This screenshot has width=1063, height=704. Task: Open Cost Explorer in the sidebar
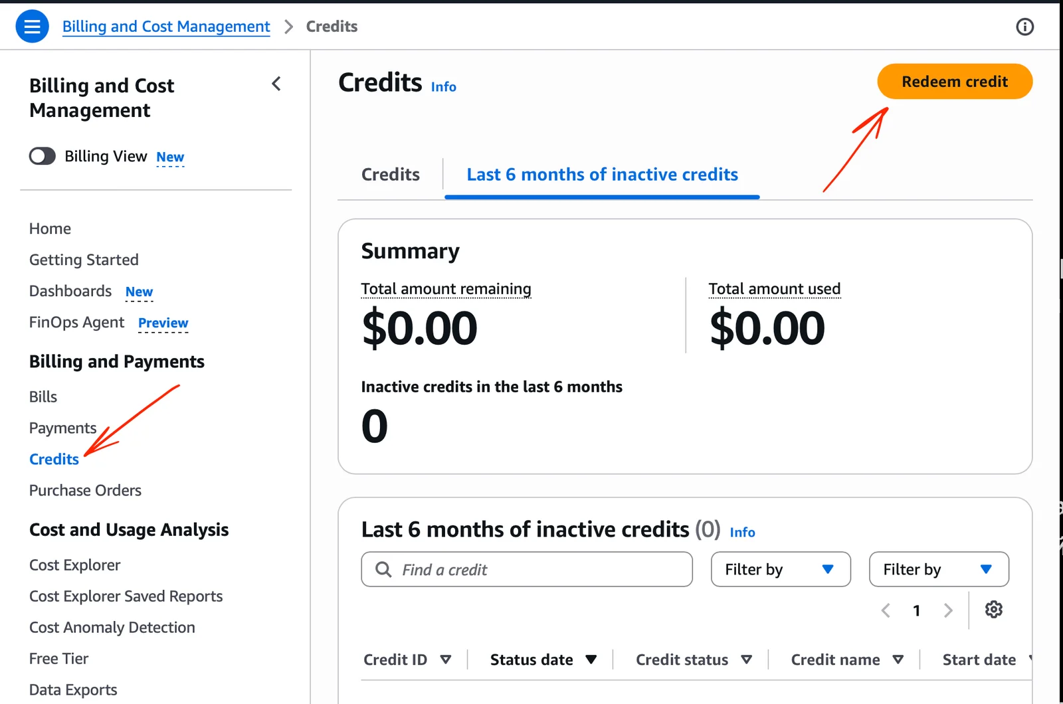(x=74, y=565)
